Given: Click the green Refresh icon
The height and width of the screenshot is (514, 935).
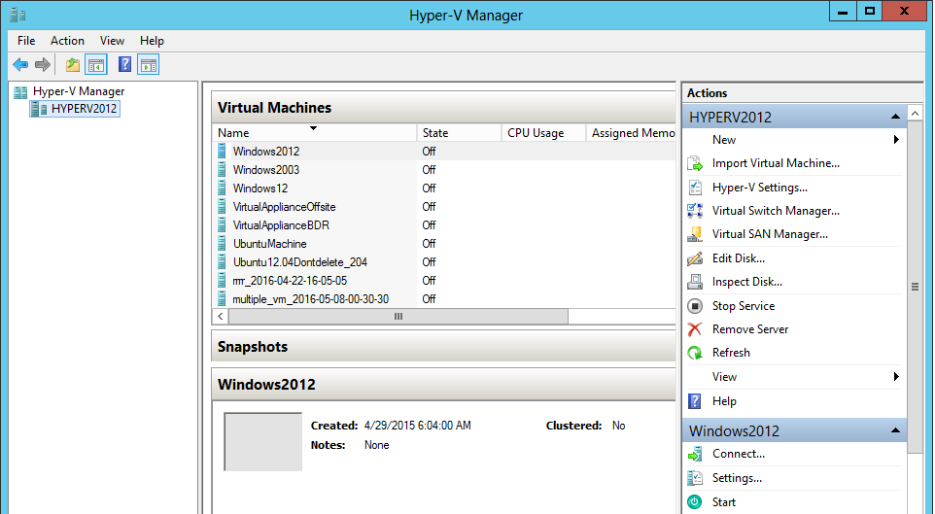Looking at the screenshot, I should (x=695, y=353).
